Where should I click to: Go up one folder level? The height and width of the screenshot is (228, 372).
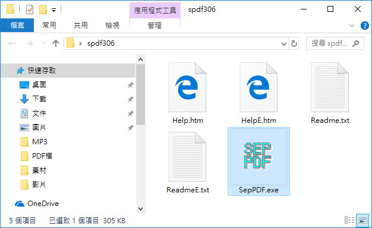pos(56,43)
